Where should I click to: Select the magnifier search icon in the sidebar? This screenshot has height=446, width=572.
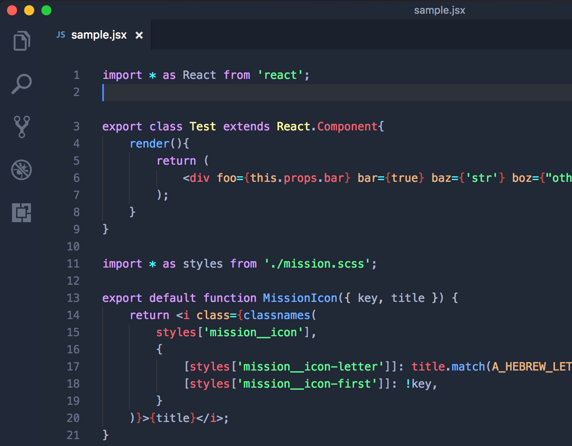[x=21, y=84]
